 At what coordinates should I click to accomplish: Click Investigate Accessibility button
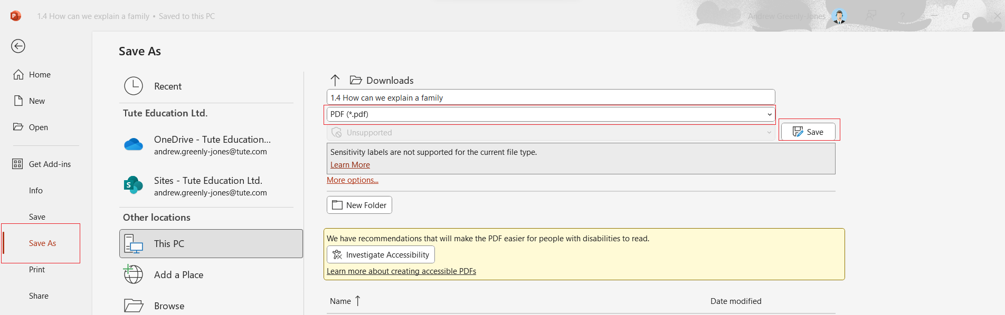point(381,255)
